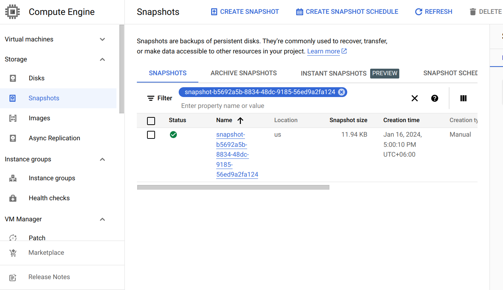Select the Disks sidebar icon
This screenshot has width=503, height=290.
coord(13,78)
